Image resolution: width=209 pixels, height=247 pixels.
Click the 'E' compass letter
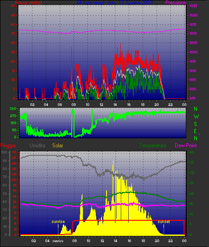196,131
